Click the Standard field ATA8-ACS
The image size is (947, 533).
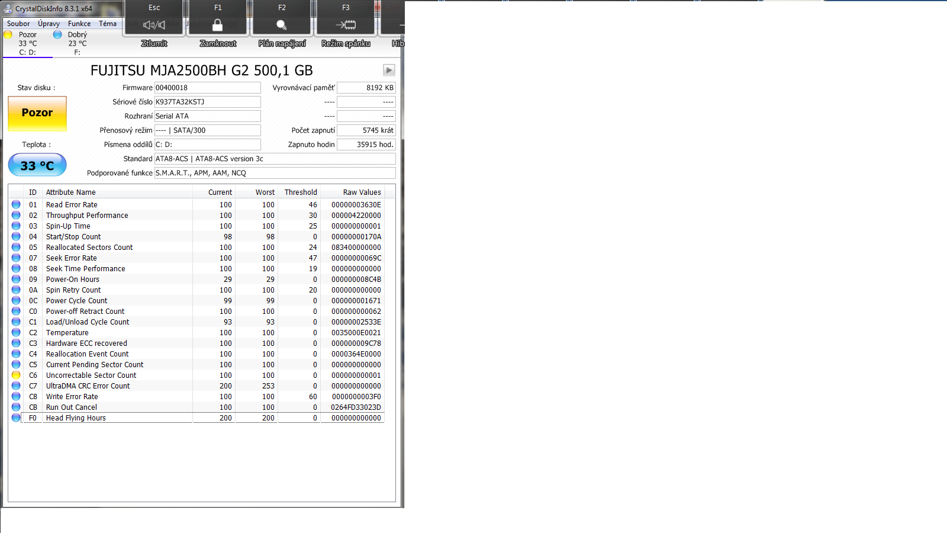(275, 159)
